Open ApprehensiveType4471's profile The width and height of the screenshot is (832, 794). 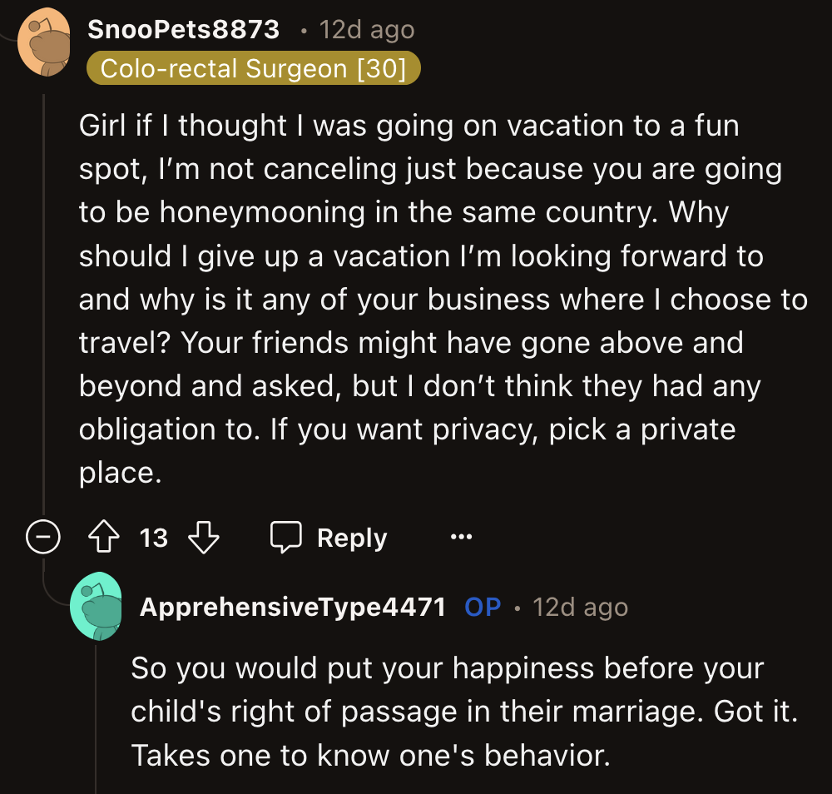click(x=293, y=607)
